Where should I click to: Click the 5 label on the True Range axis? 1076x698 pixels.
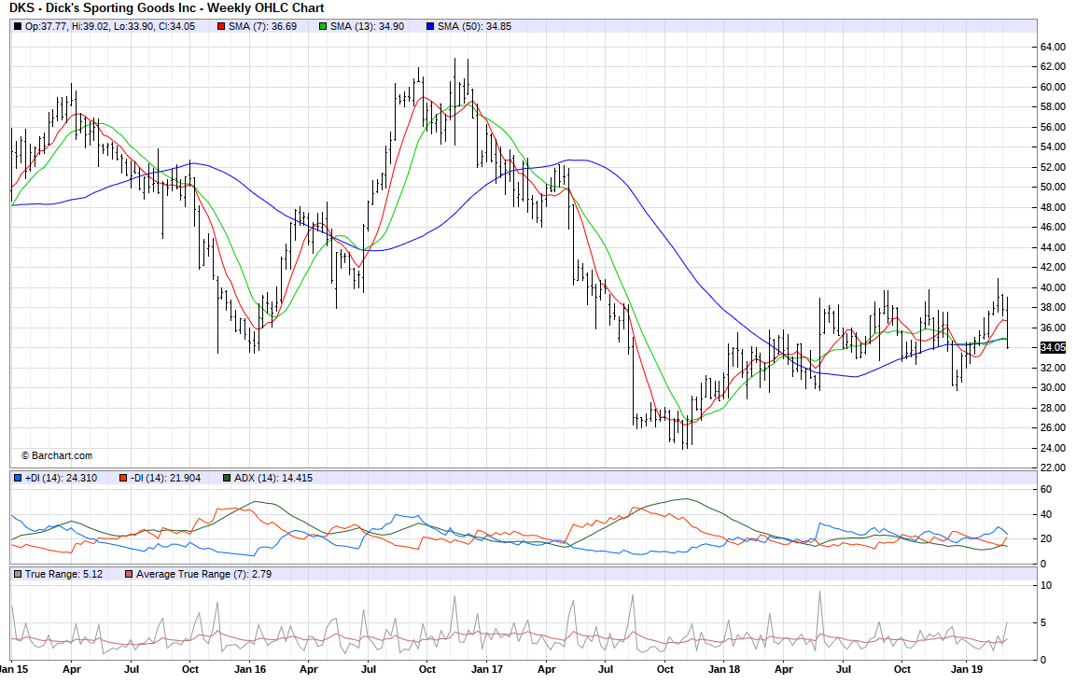[x=1043, y=623]
